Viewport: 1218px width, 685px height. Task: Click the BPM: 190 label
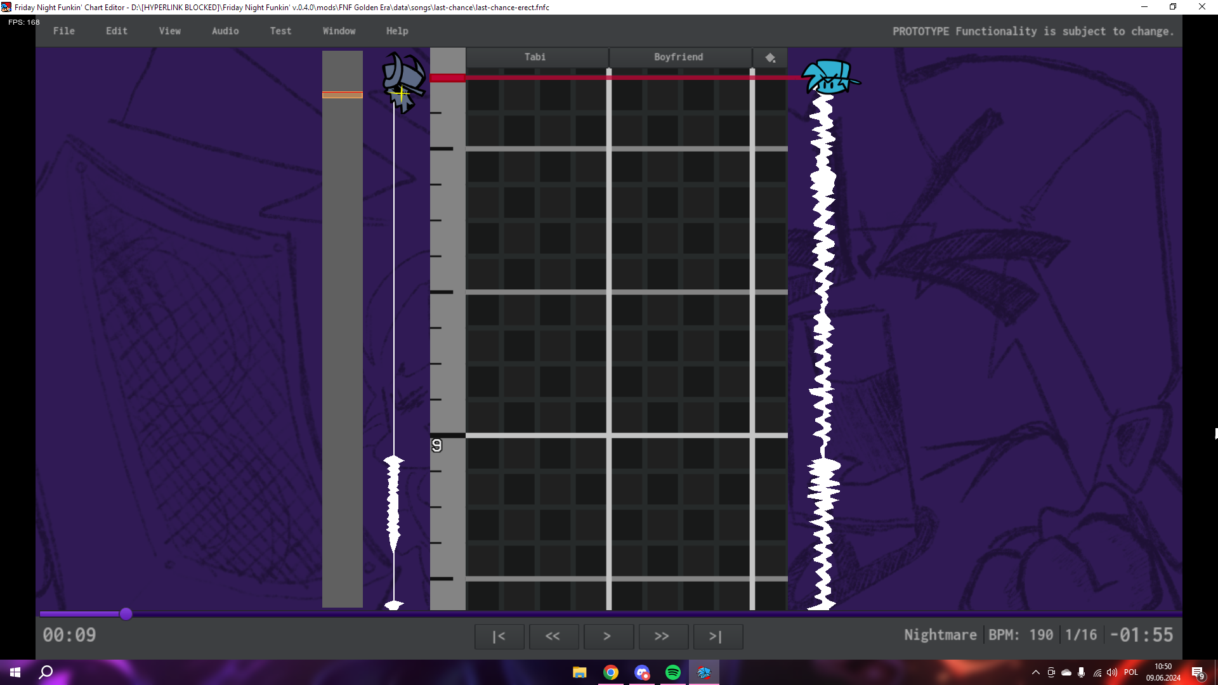click(1021, 635)
